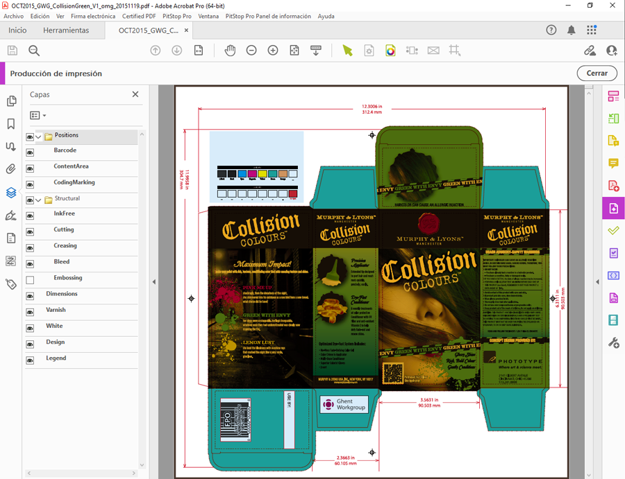Hide the InkFree layer
Viewport: 625px width, 479px height.
click(30, 216)
